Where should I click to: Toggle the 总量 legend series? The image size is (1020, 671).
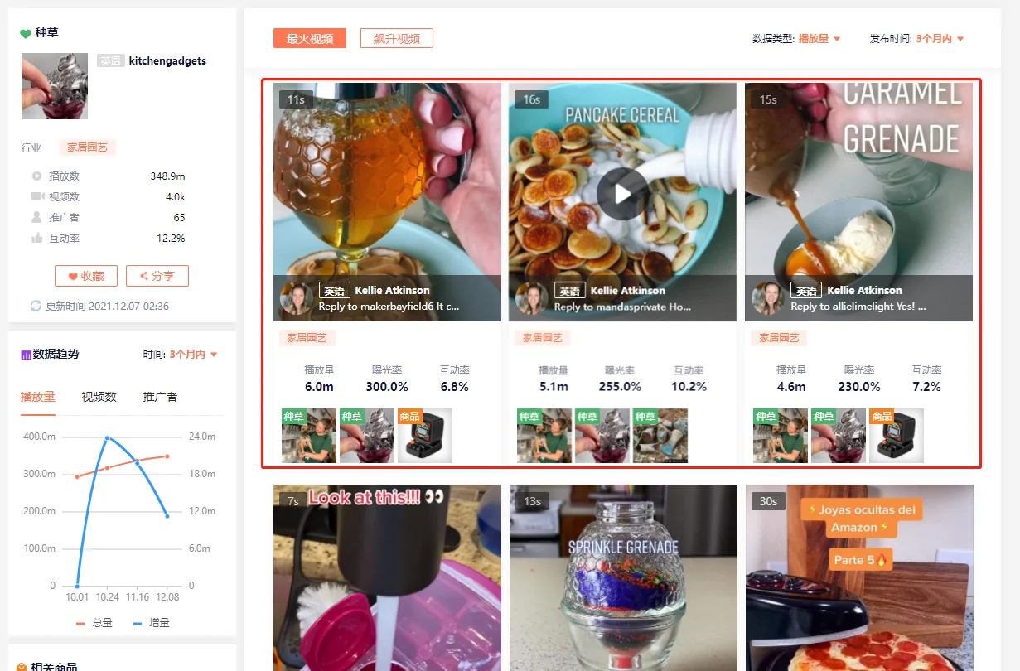(x=94, y=623)
